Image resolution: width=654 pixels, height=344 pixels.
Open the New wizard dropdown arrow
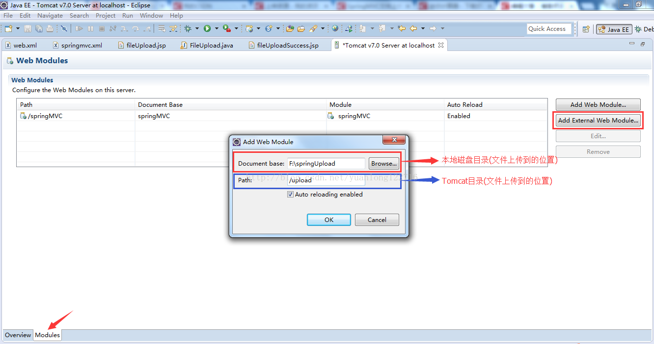[18, 29]
